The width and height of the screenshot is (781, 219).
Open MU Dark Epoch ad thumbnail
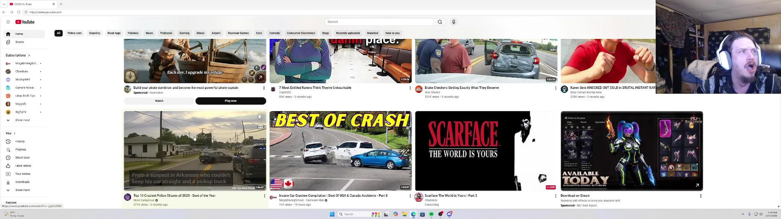click(x=632, y=151)
